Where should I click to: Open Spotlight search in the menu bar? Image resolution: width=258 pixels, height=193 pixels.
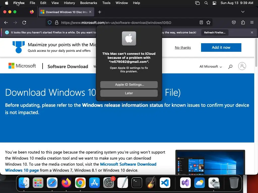point(206,3)
